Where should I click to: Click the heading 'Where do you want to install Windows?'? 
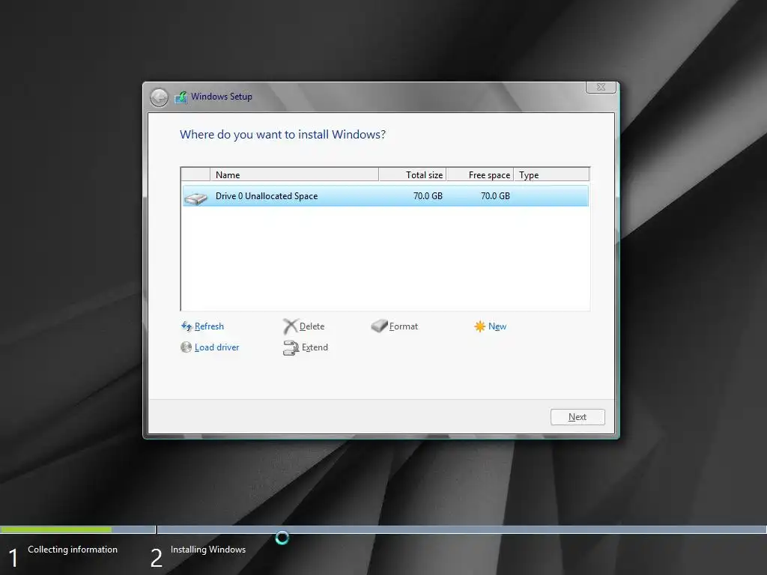tap(282, 135)
